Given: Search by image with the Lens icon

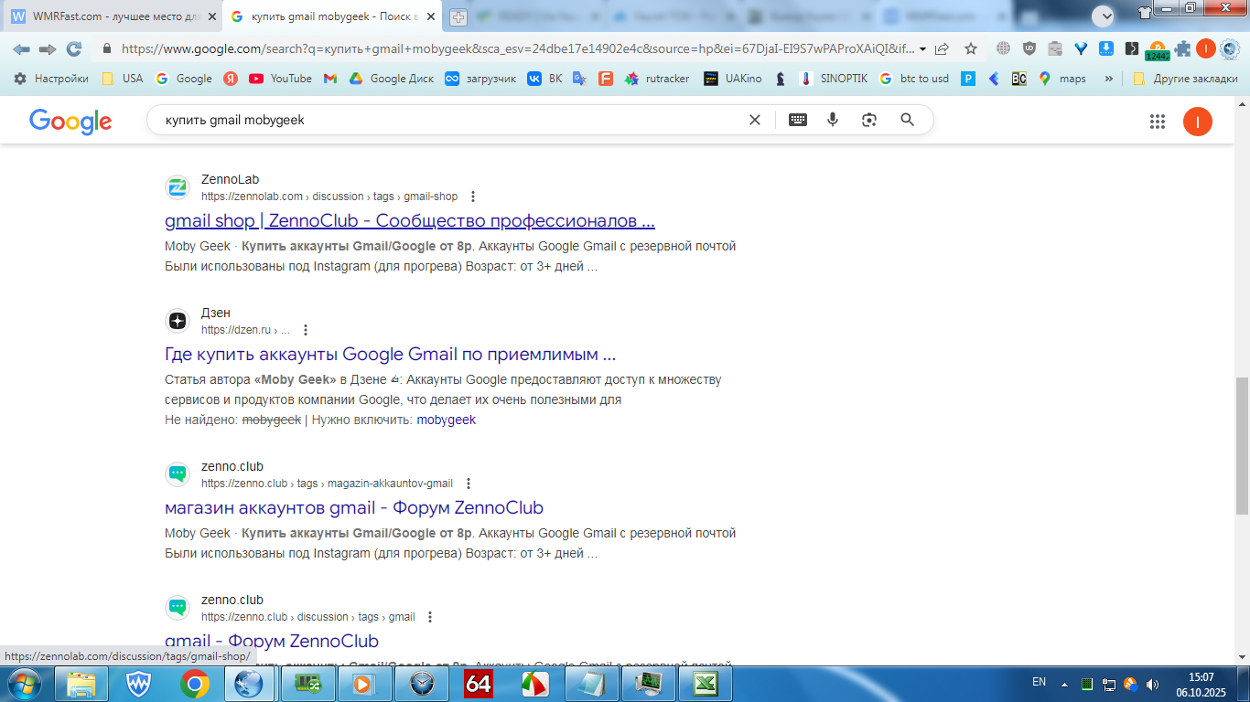Looking at the screenshot, I should [869, 120].
